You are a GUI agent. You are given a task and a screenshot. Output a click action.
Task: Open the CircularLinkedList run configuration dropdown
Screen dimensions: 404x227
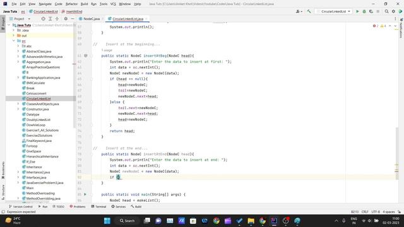tap(334, 11)
